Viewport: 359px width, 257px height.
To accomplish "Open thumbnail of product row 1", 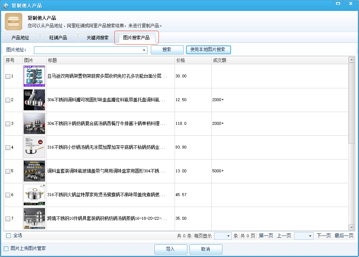I will click(34, 76).
